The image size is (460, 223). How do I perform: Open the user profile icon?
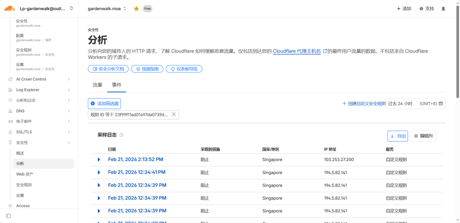pos(443,9)
